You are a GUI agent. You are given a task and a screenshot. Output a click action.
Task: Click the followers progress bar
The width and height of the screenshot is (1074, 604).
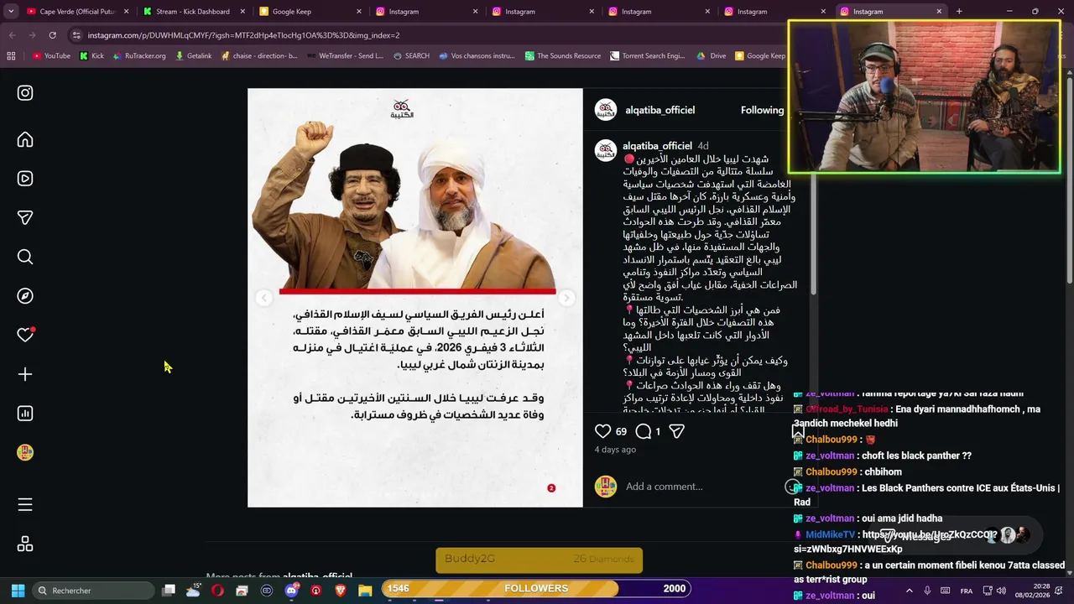536,589
